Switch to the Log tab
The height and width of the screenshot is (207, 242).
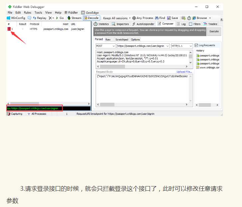point(181,24)
